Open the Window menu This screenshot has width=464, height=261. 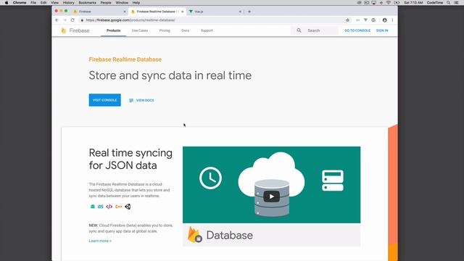point(122,3)
